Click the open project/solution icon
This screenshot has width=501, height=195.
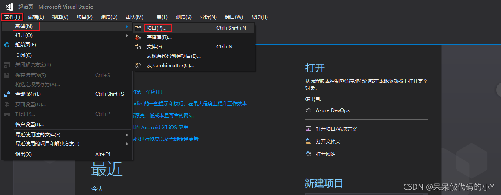(x=309, y=129)
